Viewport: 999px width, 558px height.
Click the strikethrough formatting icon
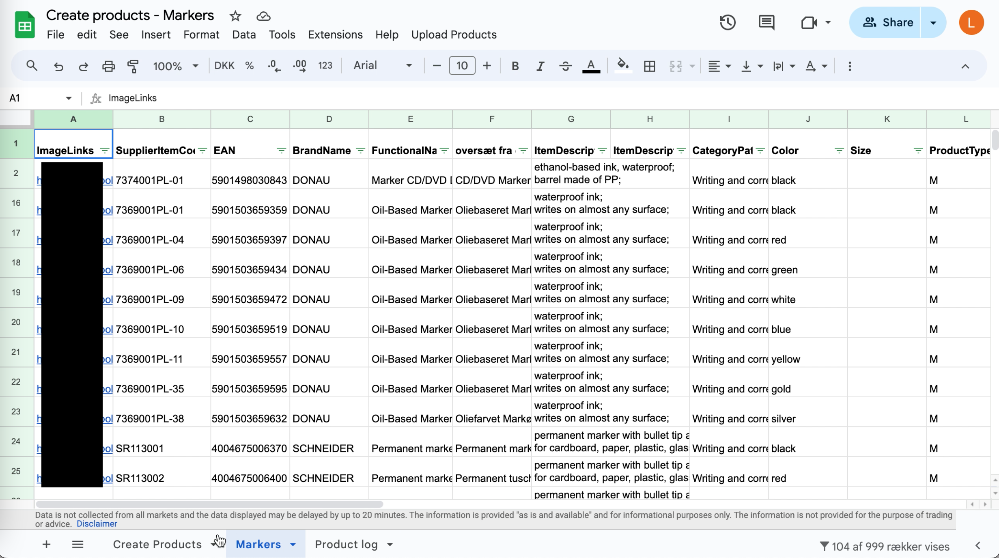(565, 66)
